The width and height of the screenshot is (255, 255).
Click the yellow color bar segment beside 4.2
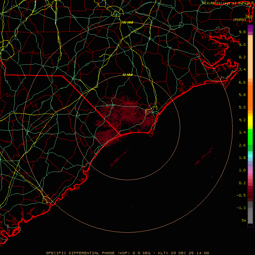(x=250, y=121)
